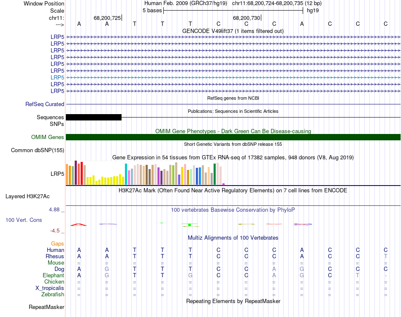
Task: Click the 68,200,725 ruler position marker
Action: [x=107, y=18]
